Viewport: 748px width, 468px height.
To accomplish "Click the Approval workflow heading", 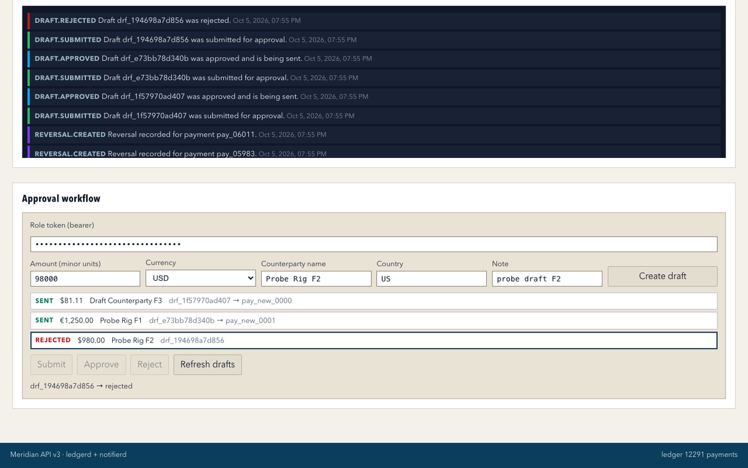I will pos(61,198).
